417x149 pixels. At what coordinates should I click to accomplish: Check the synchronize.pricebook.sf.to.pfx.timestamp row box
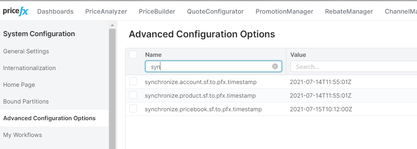[x=133, y=109]
